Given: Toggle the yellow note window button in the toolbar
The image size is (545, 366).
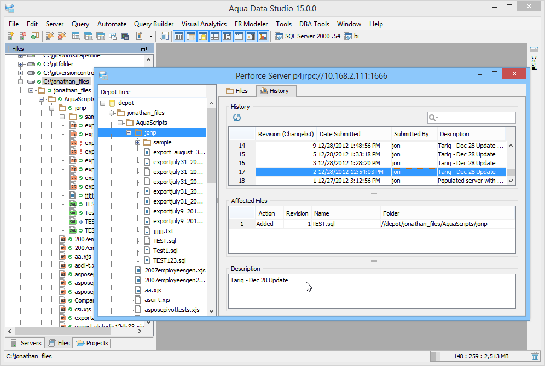Looking at the screenshot, I should point(202,36).
